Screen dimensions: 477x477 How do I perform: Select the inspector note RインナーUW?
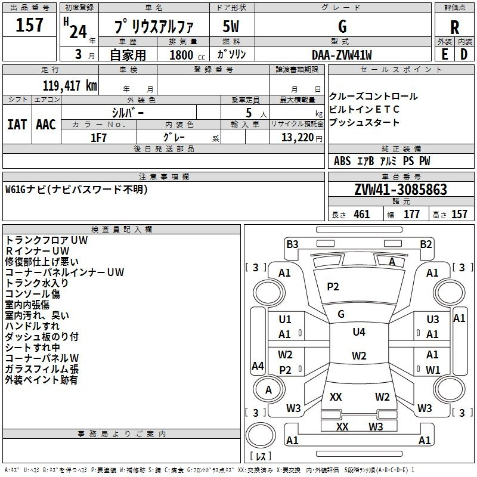point(38,250)
